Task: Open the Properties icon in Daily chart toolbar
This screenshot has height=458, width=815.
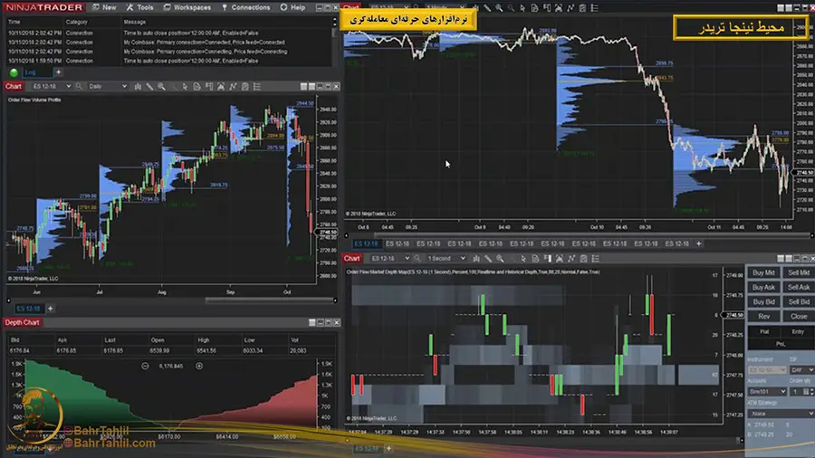Action: [244, 87]
